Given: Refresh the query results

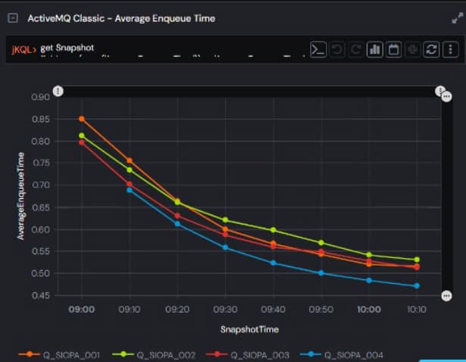Looking at the screenshot, I should [432, 49].
